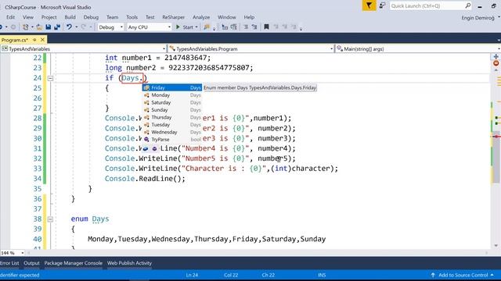Click the Undo arrow icon
This screenshot has width=501, height=281.
point(69,27)
